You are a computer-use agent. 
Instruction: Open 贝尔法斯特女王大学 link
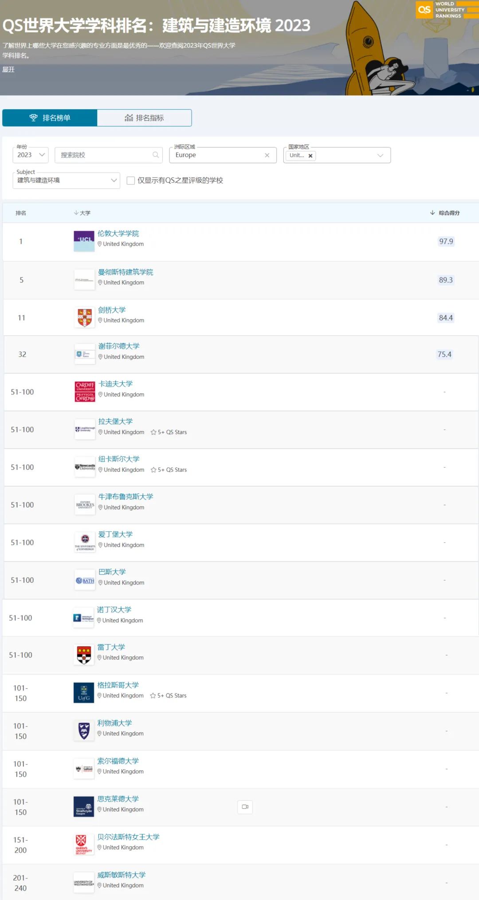click(x=128, y=837)
